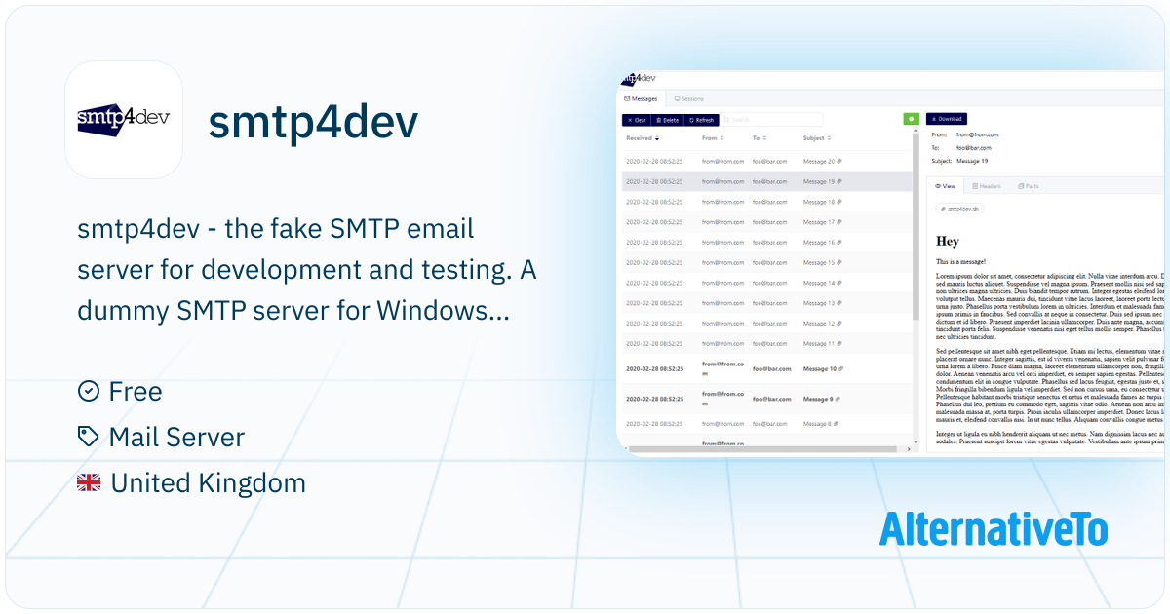Switch to the View tab

click(945, 185)
